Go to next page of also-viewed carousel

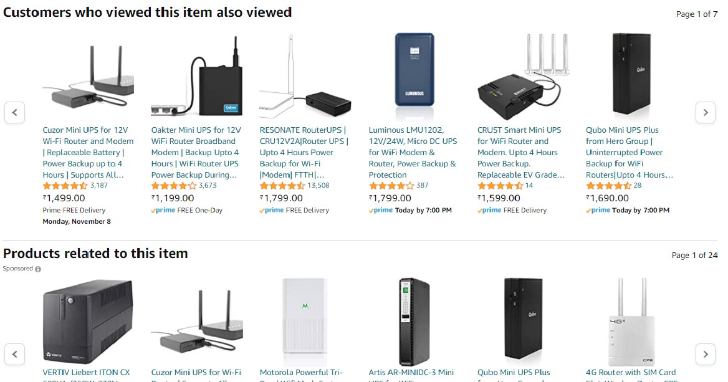click(705, 113)
